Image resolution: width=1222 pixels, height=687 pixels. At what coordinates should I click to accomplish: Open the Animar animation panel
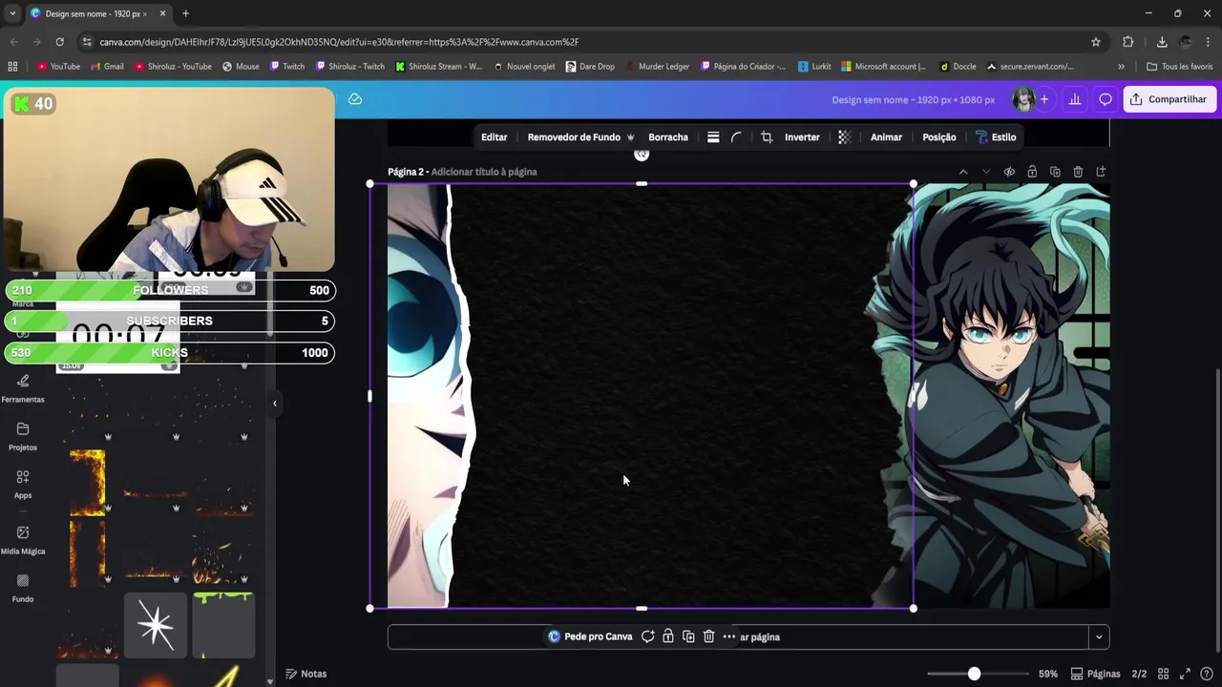[886, 137]
